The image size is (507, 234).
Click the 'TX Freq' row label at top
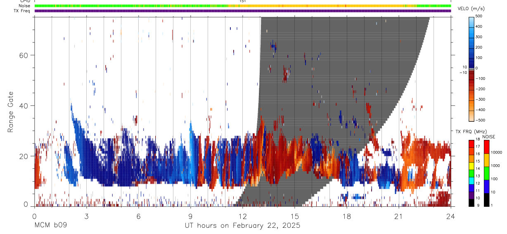(22, 11)
